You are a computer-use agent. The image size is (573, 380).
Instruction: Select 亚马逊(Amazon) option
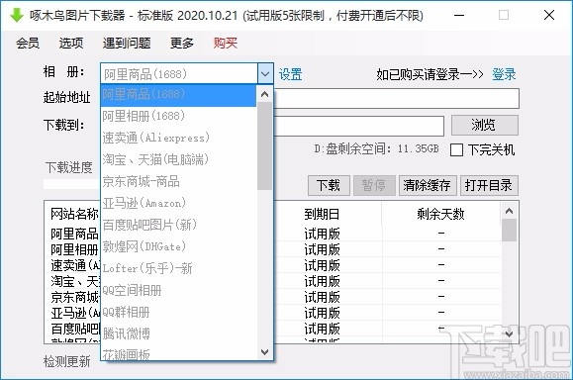pos(178,203)
